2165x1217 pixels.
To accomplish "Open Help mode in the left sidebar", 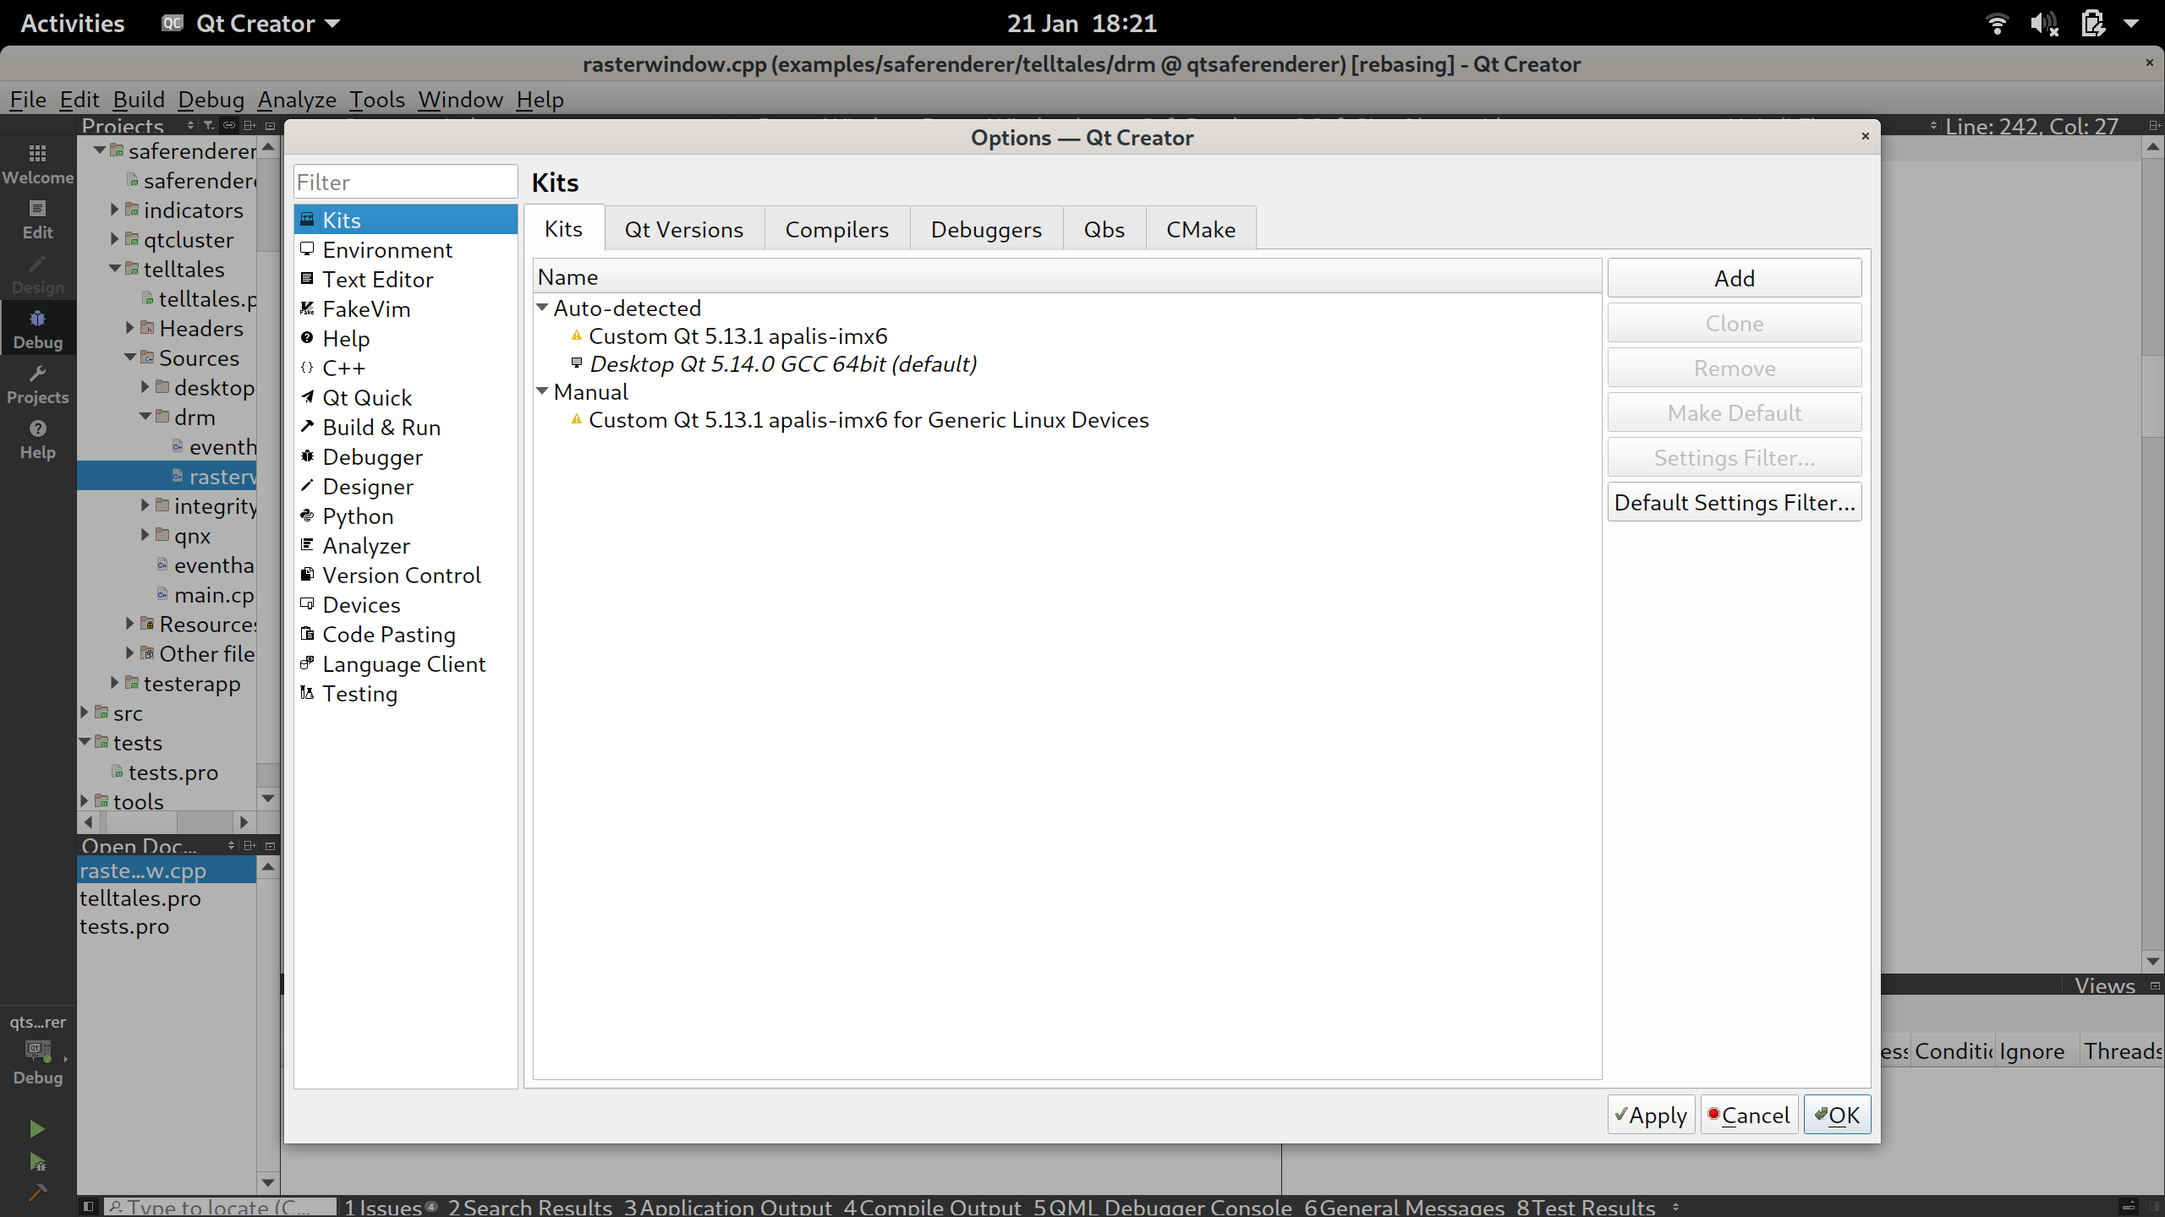I will click(x=37, y=439).
